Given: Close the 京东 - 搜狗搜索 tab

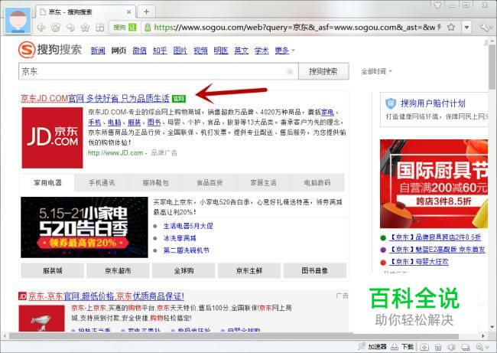Looking at the screenshot, I should click(129, 12).
